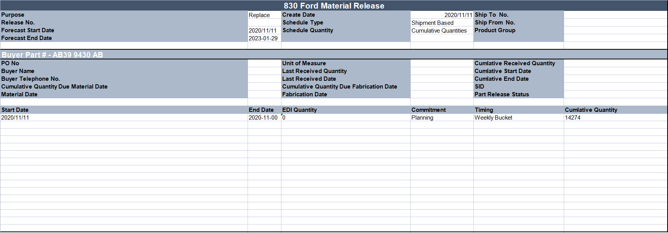Viewport: 668px width, 233px height.
Task: Click the '2023-01-29' forecast end value
Action: point(264,38)
